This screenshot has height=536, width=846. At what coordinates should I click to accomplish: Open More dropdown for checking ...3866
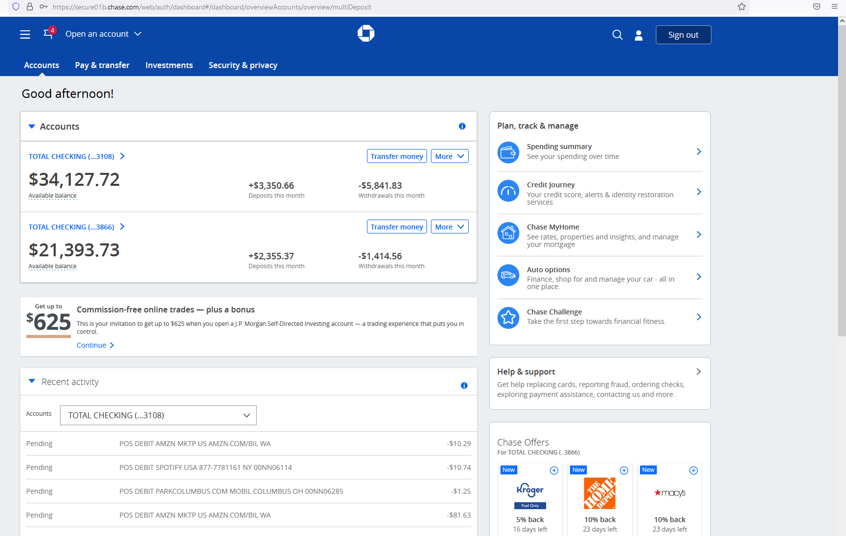pyautogui.click(x=449, y=227)
